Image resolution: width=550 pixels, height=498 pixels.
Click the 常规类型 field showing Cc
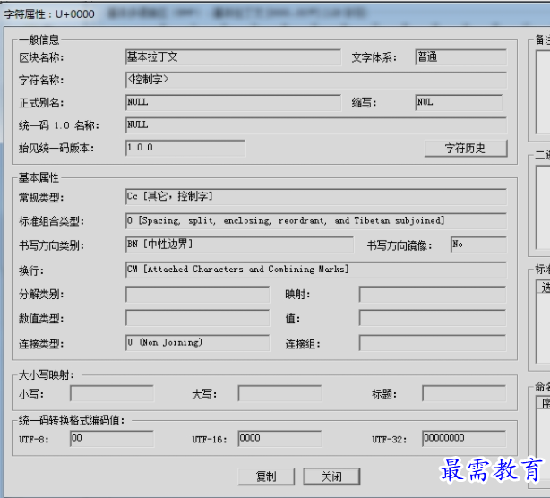coord(315,197)
